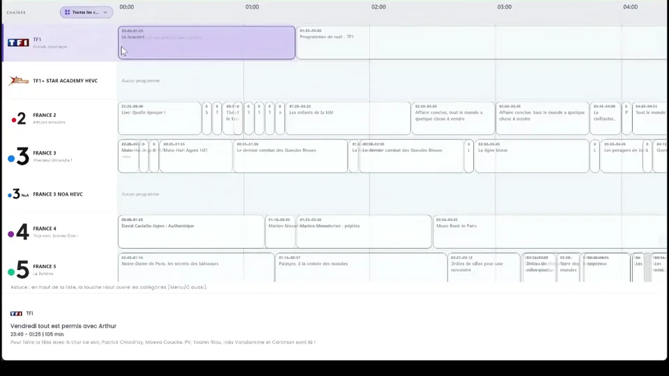Click the 01:00 time marker
The image size is (669, 376).
(252, 7)
